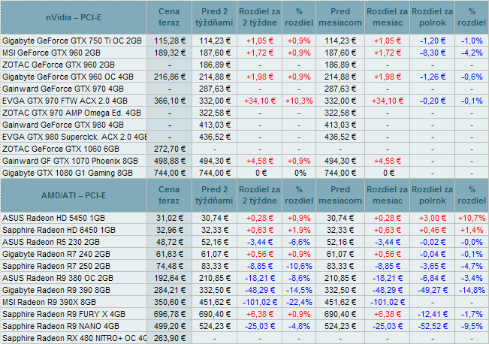
Task: Select the '-14,5%' two-week percentage
Action: [x=299, y=290]
